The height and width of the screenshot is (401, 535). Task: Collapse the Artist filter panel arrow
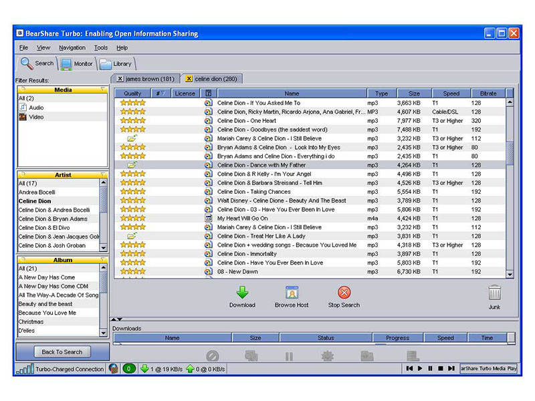coord(102,175)
